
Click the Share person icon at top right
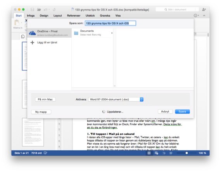204,9
